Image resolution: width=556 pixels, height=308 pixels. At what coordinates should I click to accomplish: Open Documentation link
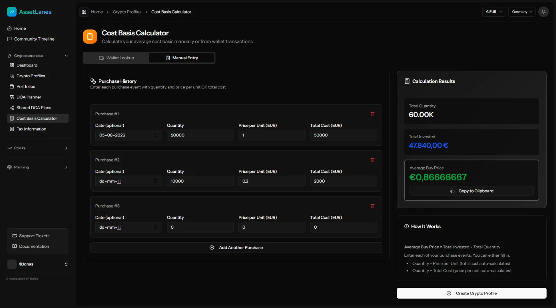(x=38, y=246)
